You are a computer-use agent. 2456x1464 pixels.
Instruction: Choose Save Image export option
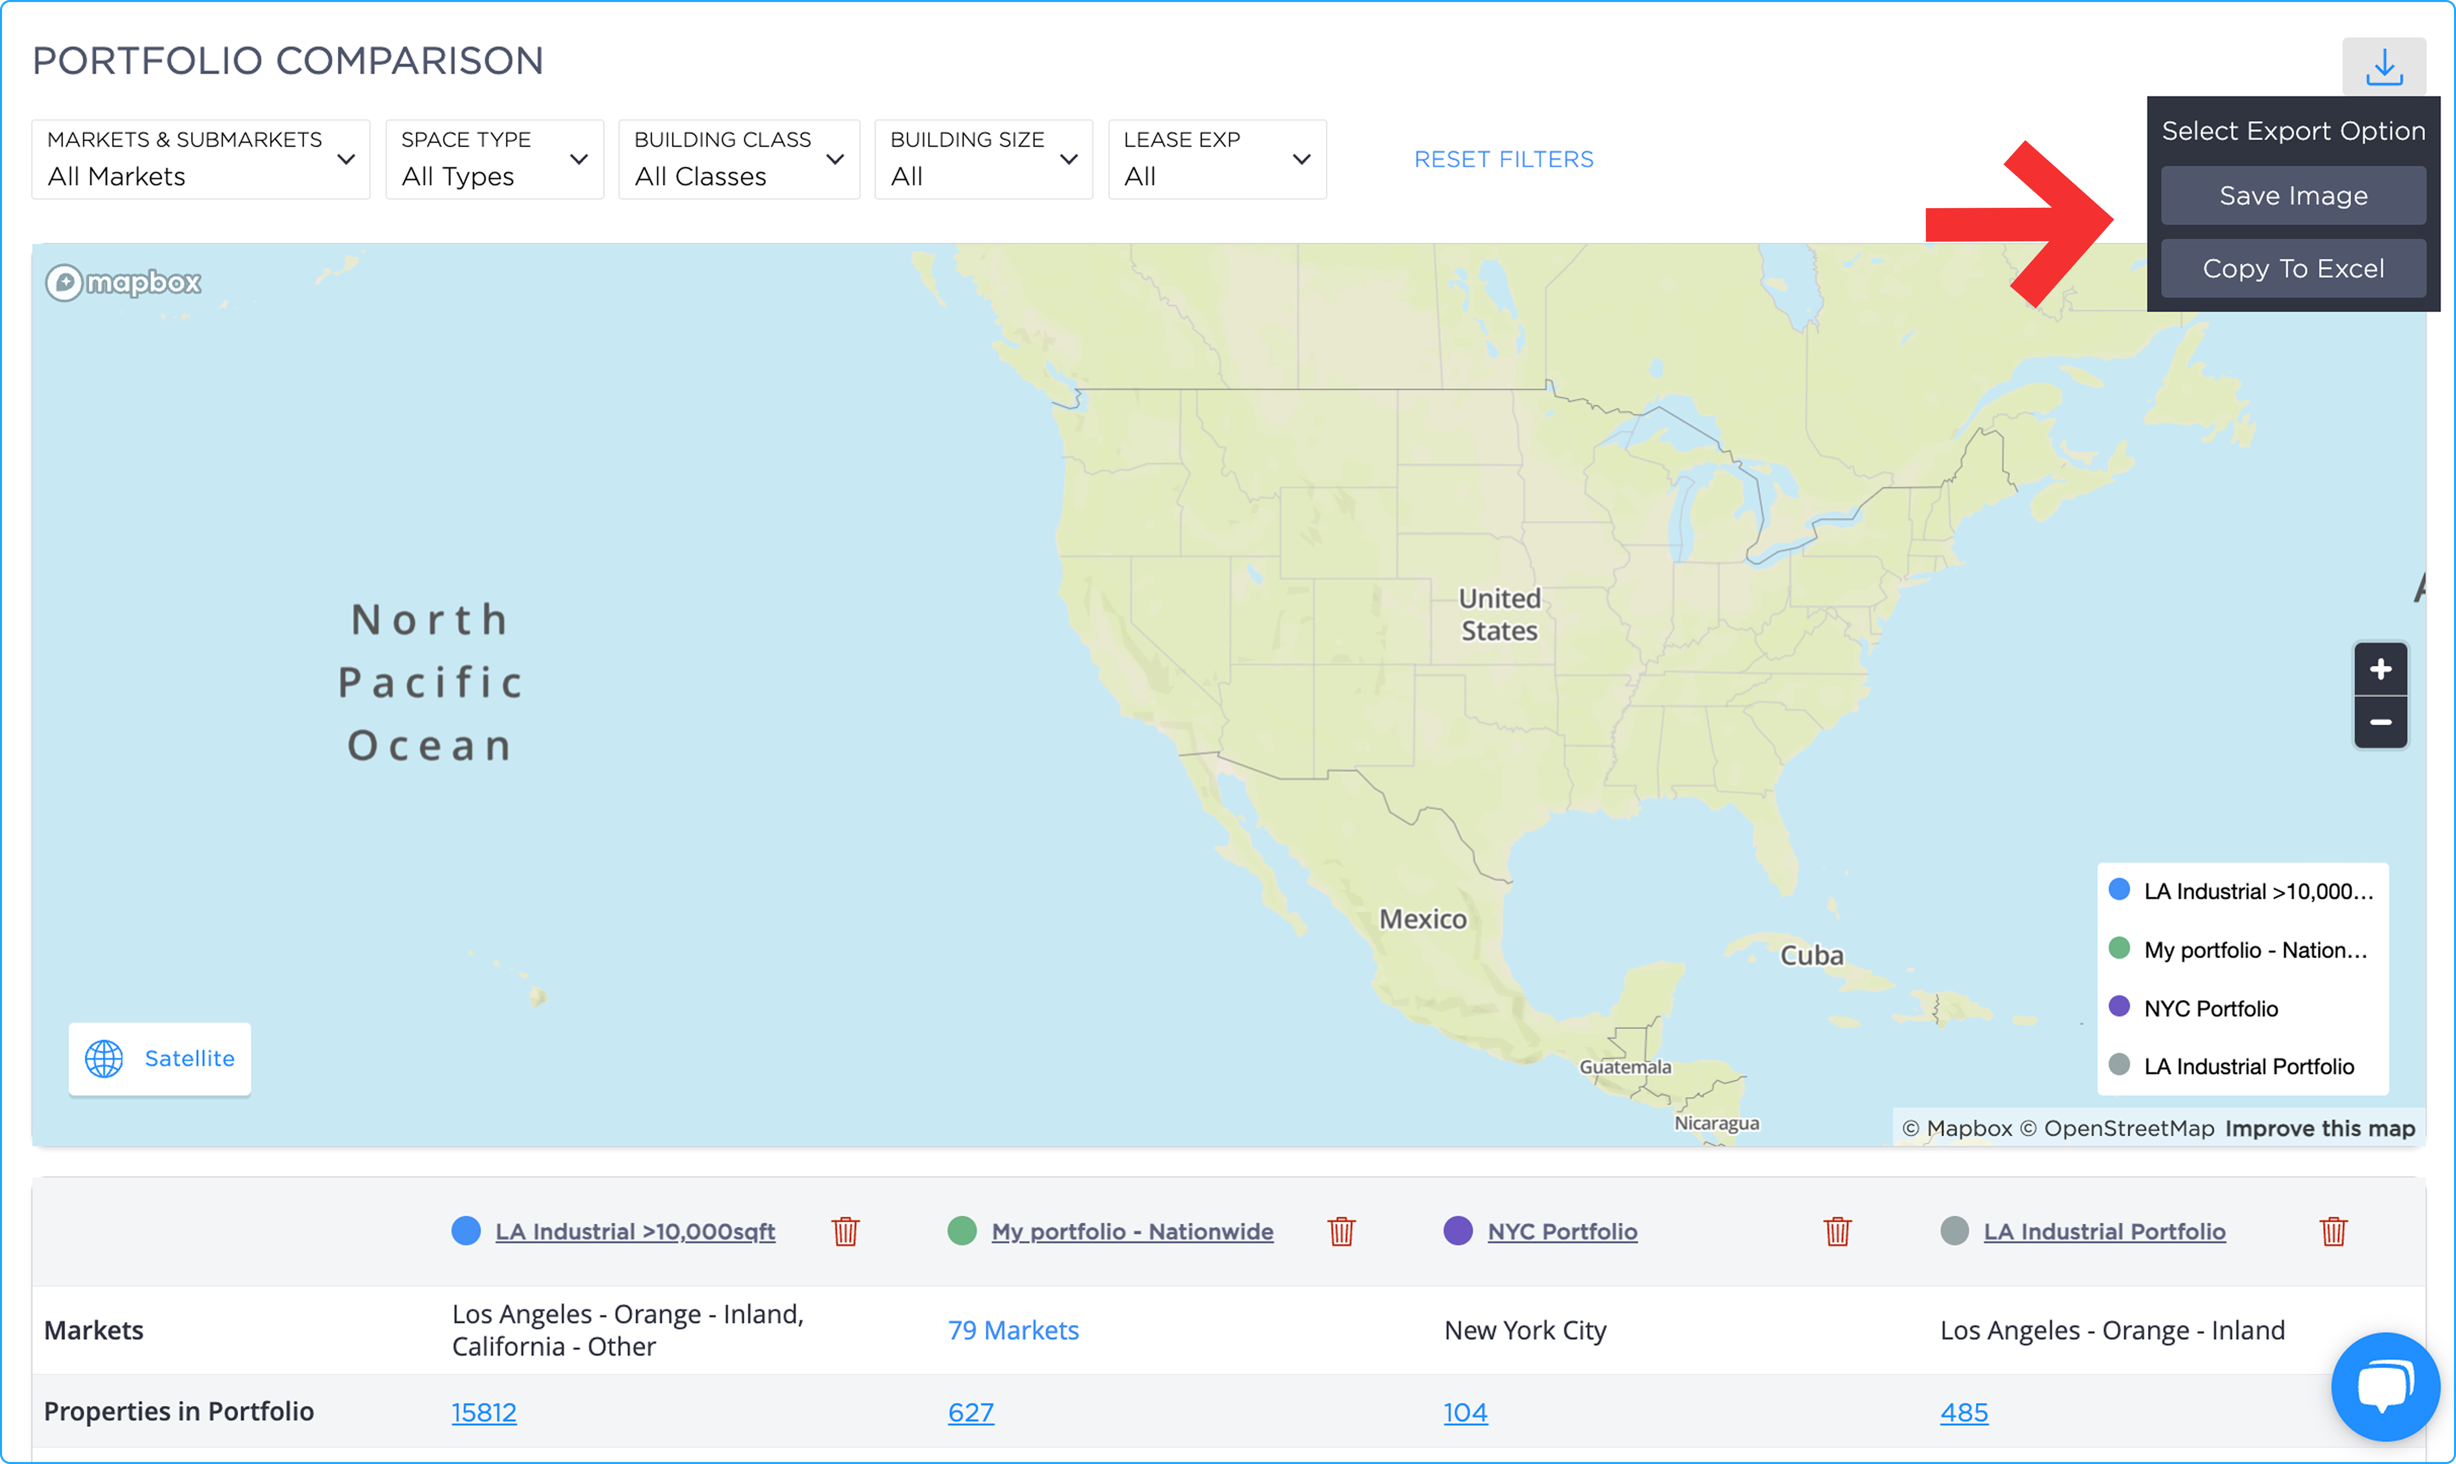pos(2293,195)
